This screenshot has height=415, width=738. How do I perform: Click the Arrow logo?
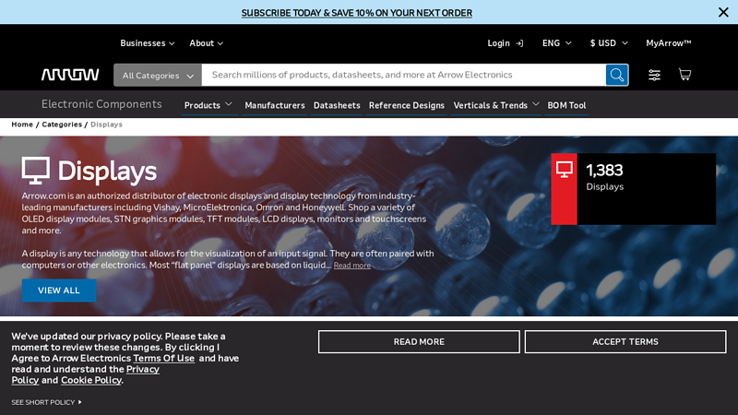[x=70, y=75]
